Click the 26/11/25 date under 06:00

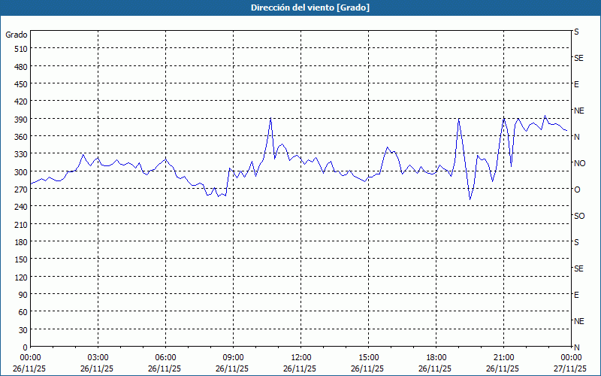(x=165, y=368)
